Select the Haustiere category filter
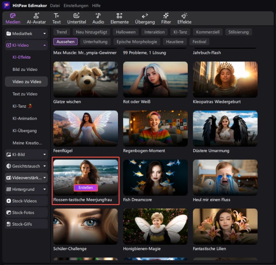Viewport: 276px width, 265px height. pos(174,42)
